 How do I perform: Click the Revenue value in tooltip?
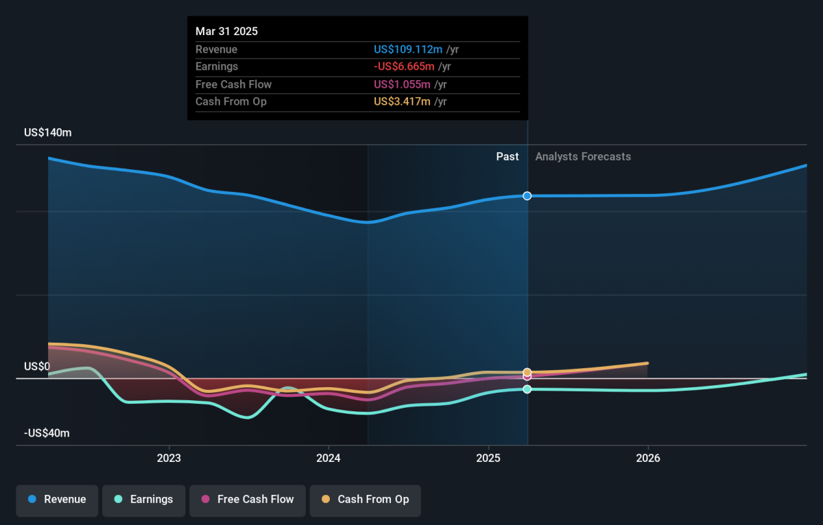408,49
